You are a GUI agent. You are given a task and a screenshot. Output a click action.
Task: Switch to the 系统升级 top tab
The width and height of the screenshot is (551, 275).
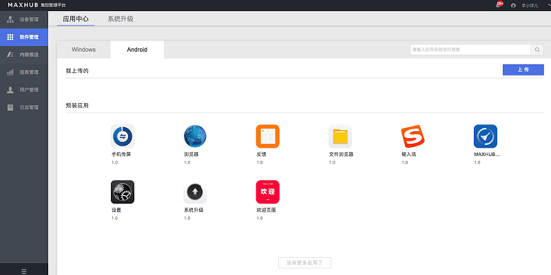121,19
